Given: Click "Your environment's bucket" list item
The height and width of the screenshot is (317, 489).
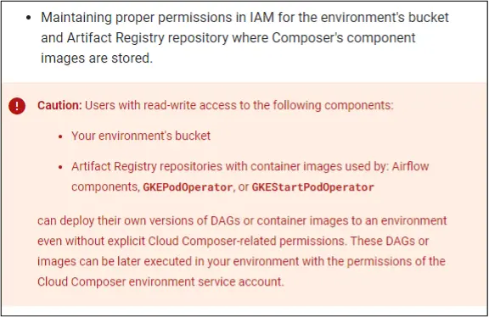Looking at the screenshot, I should click(141, 136).
